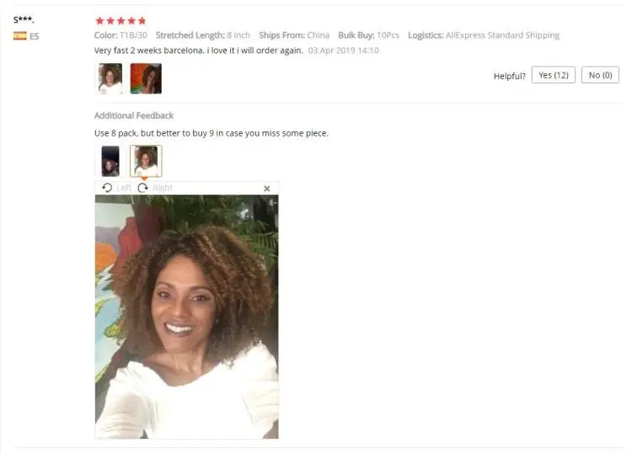Open review thumbnail with orange background
This screenshot has width=632, height=454.
[x=146, y=78]
